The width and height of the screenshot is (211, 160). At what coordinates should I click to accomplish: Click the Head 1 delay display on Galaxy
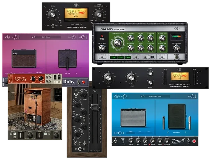coord(113,57)
